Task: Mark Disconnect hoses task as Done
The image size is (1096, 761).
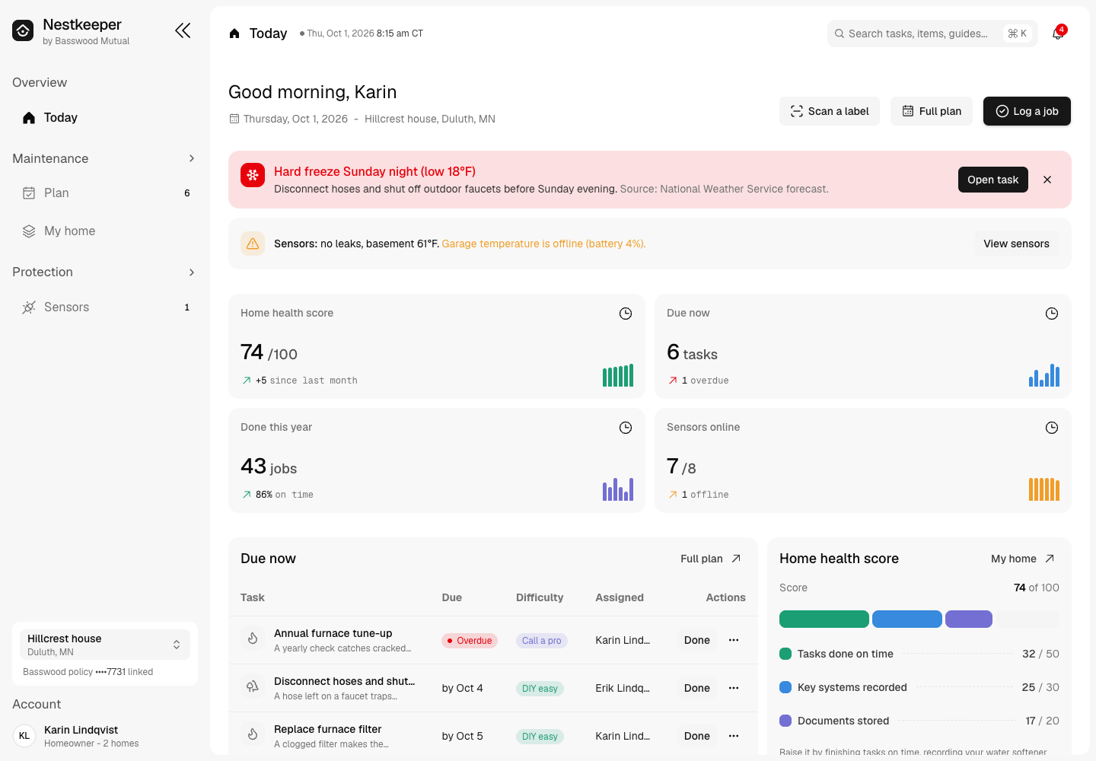Action: pyautogui.click(x=697, y=688)
